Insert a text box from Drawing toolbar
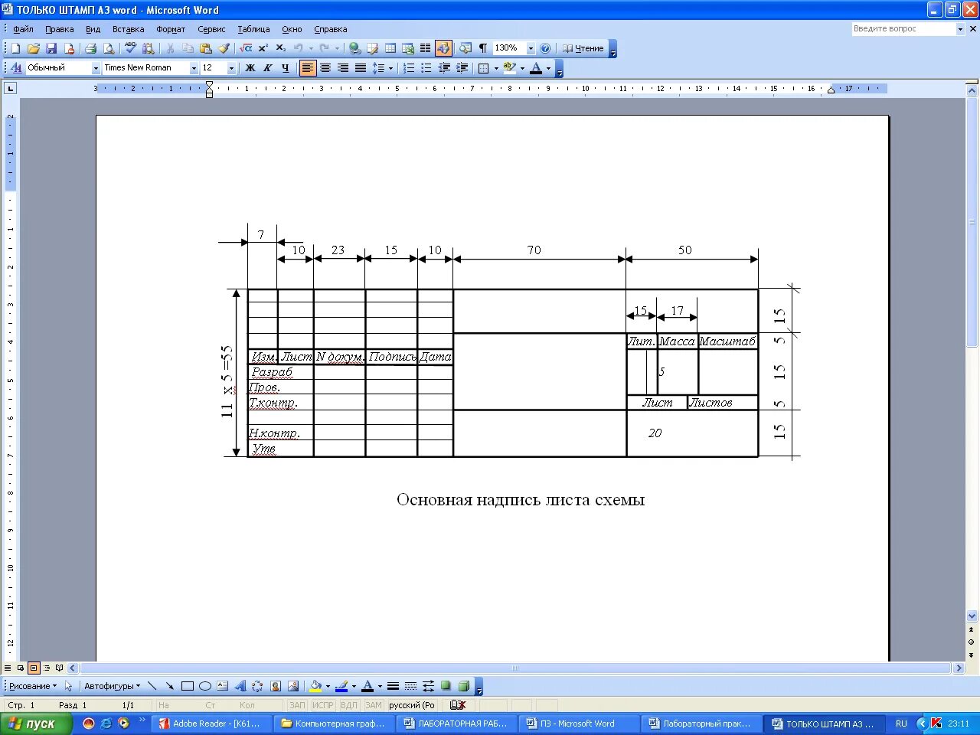 point(223,686)
